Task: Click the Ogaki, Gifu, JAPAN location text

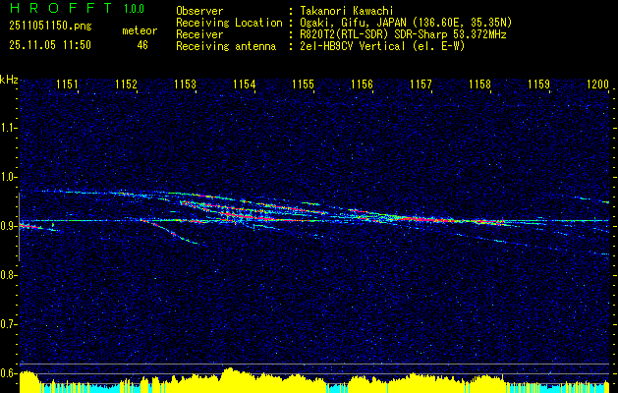Action: coord(406,23)
